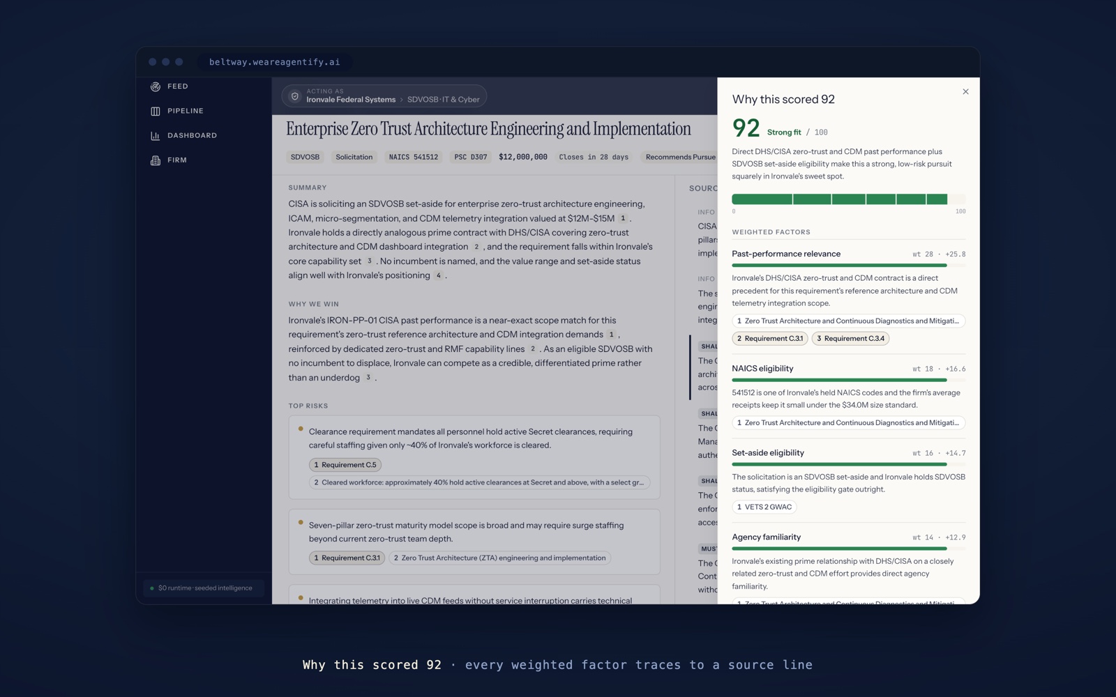Close the 'Why this scored 92' panel
Viewport: 1116px width, 697px height.
click(965, 91)
